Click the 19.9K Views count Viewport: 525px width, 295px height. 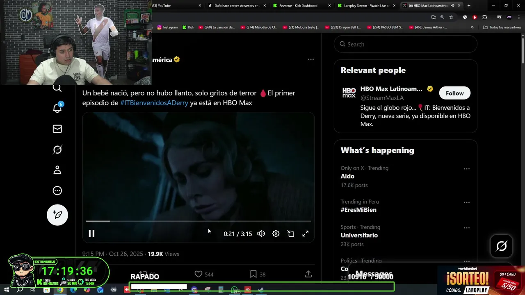click(163, 254)
